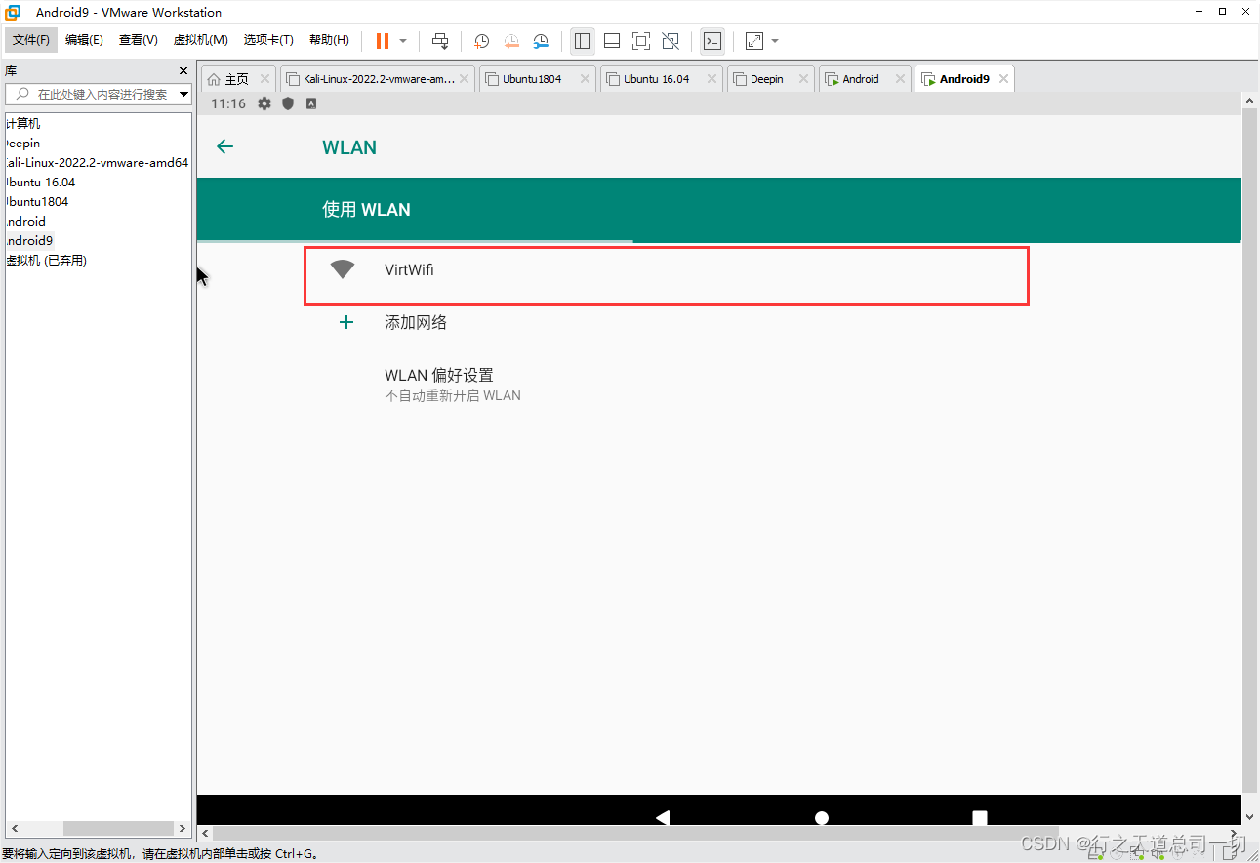Click the plus icon for 添加网络
The width and height of the screenshot is (1260, 863).
pos(345,322)
